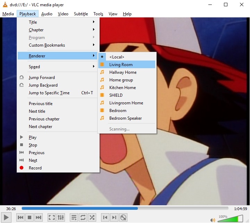Click the DVD menu disc icon

point(123,217)
